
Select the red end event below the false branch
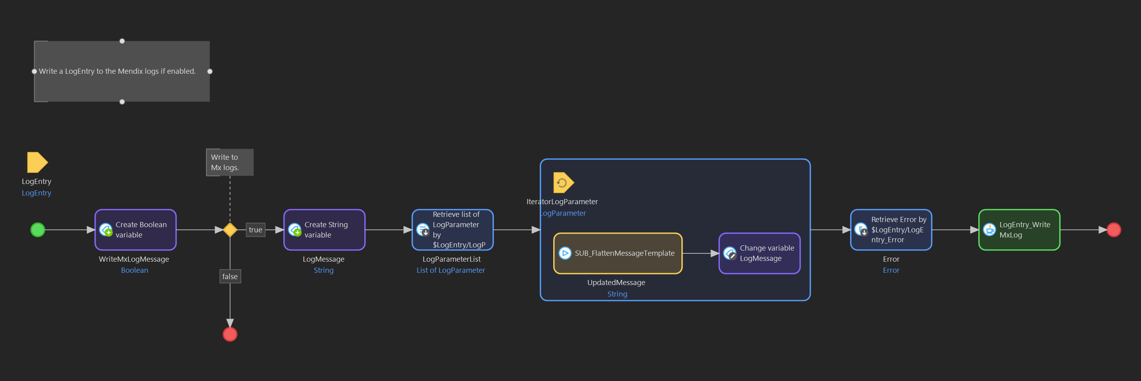tap(230, 334)
